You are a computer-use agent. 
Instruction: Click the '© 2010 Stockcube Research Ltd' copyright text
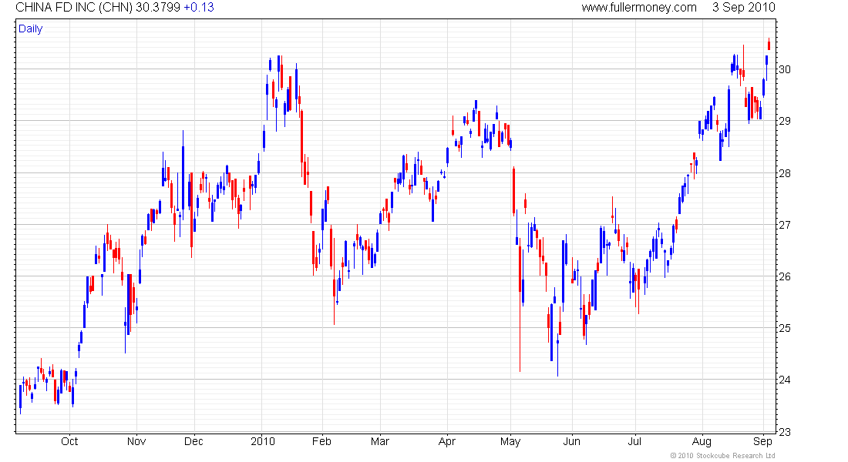pyautogui.click(x=722, y=456)
